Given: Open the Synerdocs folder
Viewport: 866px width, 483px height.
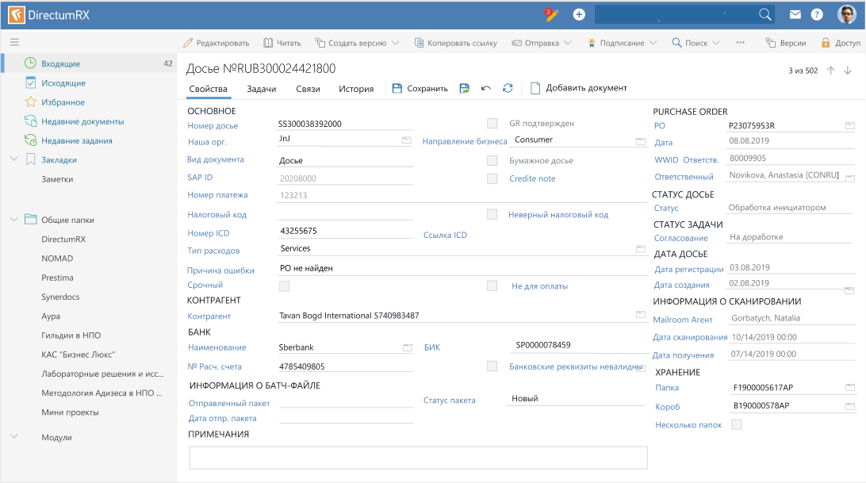Looking at the screenshot, I should [x=61, y=297].
